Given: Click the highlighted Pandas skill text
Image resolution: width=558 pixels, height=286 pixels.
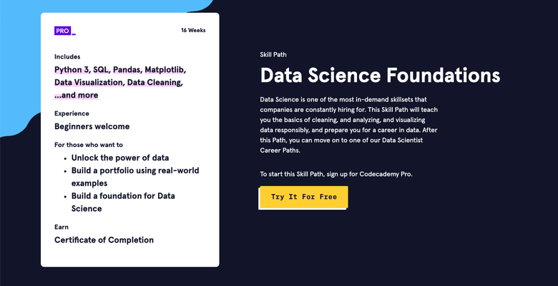Looking at the screenshot, I should coord(128,70).
